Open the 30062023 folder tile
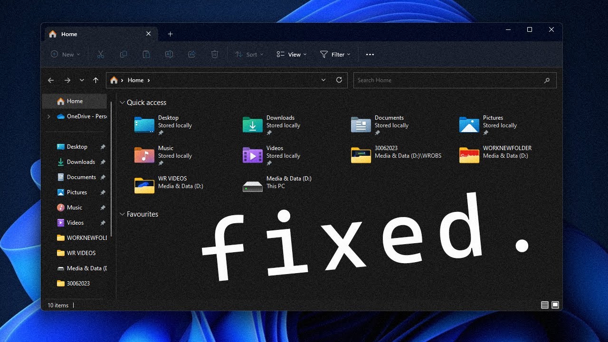The width and height of the screenshot is (608, 342). [x=397, y=155]
